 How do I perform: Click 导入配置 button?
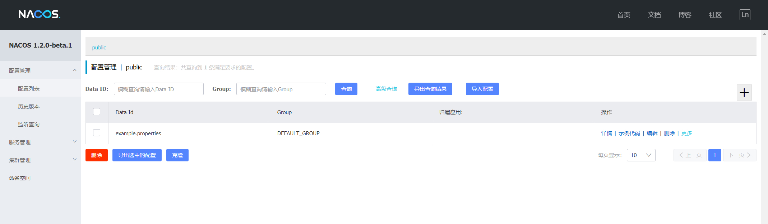482,89
